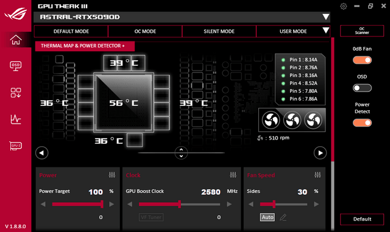Go to next thermal map view
Screen dimensions: 390x232
pyautogui.click(x=320, y=153)
